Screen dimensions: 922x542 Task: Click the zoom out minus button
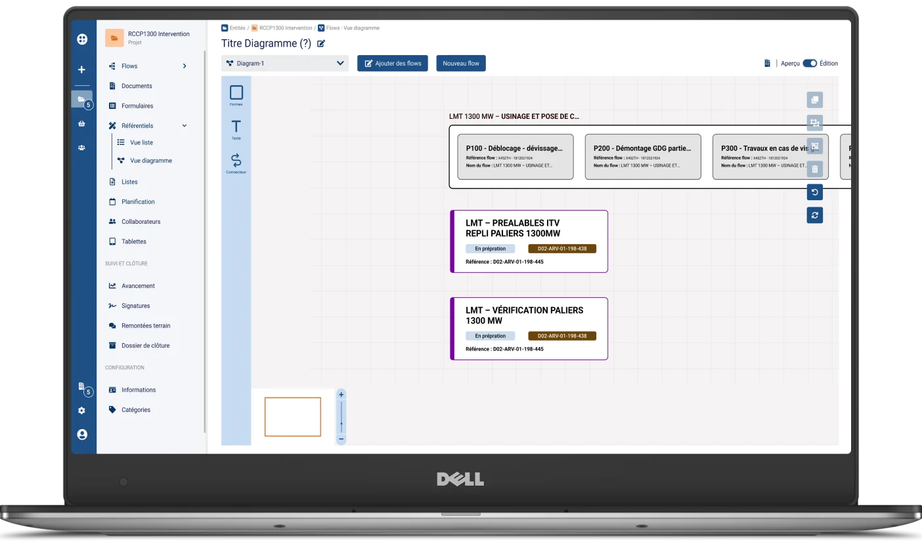click(341, 439)
